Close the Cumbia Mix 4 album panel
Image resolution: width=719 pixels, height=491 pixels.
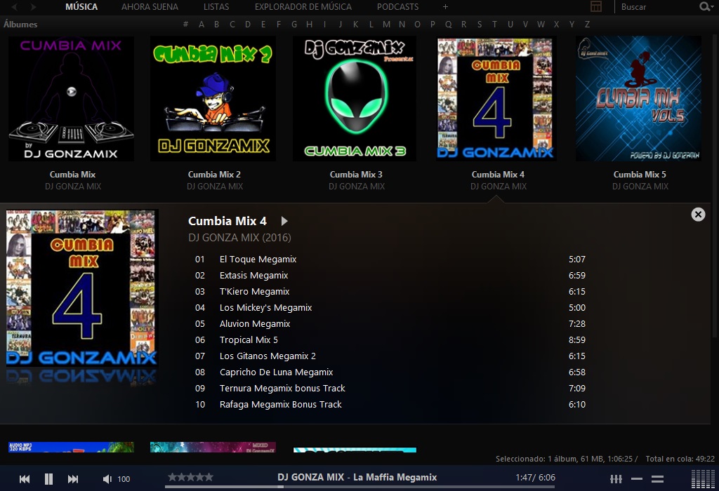pyautogui.click(x=698, y=215)
